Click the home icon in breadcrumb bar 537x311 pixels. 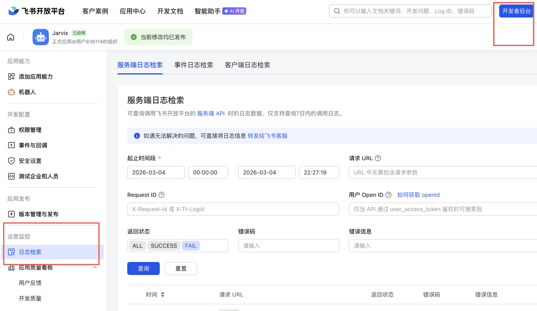(x=11, y=37)
